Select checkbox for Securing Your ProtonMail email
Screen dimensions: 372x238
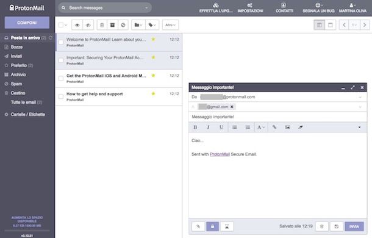tap(61, 60)
